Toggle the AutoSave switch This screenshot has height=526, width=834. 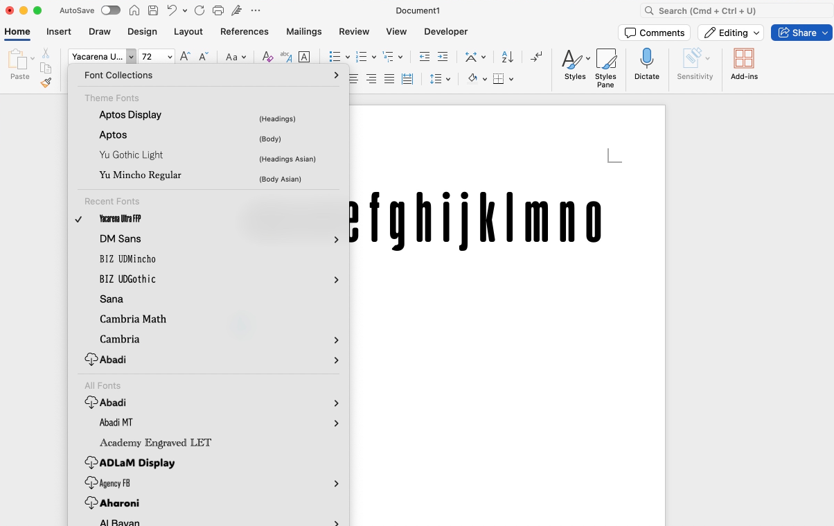110,10
